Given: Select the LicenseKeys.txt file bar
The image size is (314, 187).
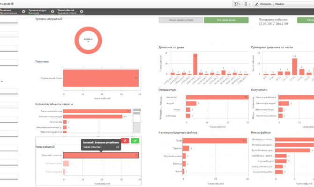Looking at the screenshot, I should pos(281,161).
